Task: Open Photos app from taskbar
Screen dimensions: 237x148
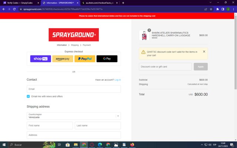Action: 116,145
